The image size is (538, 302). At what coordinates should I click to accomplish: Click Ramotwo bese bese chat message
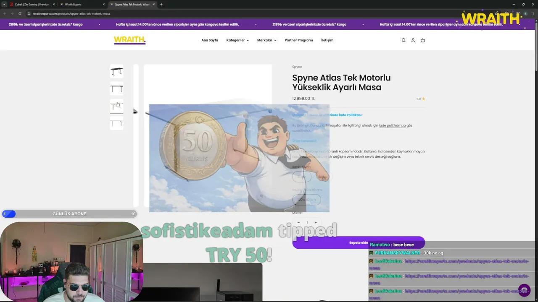point(392,245)
